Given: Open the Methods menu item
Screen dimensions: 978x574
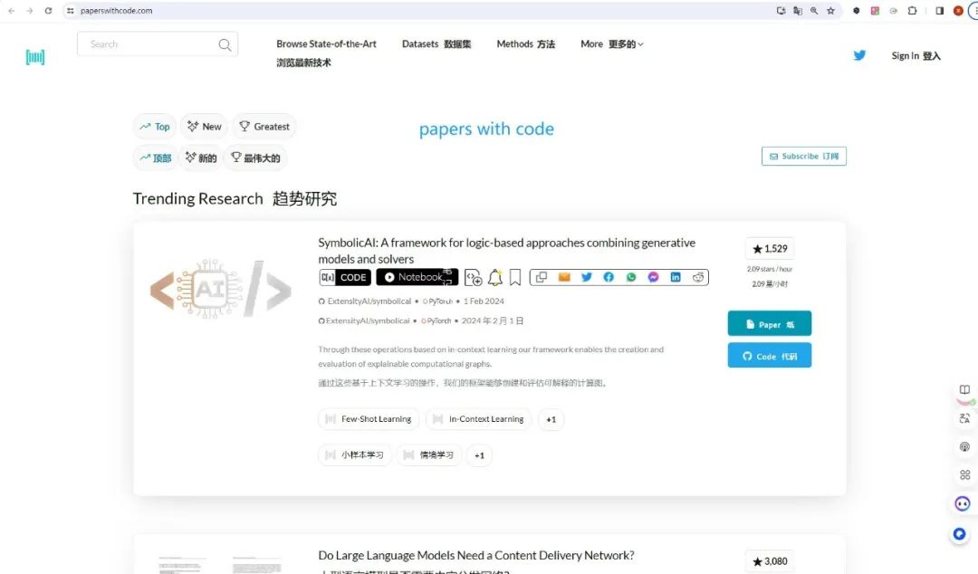Looking at the screenshot, I should (526, 44).
